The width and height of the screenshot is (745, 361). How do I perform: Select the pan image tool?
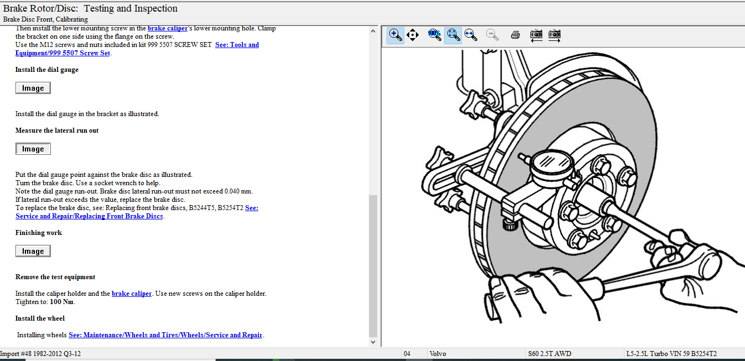[412, 35]
